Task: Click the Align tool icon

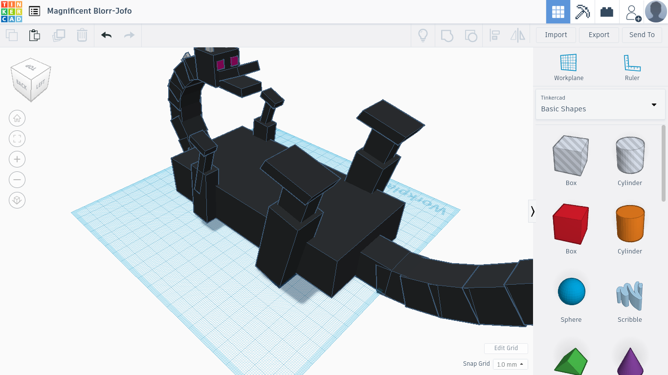Action: point(494,35)
